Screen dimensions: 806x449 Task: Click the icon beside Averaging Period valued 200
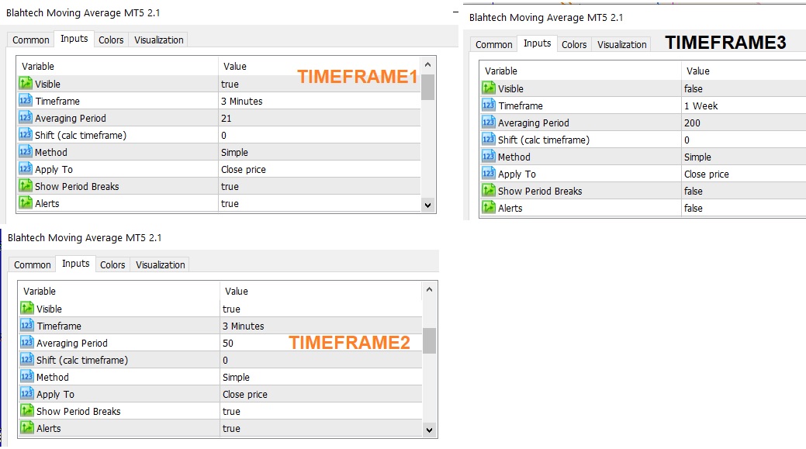click(x=488, y=123)
